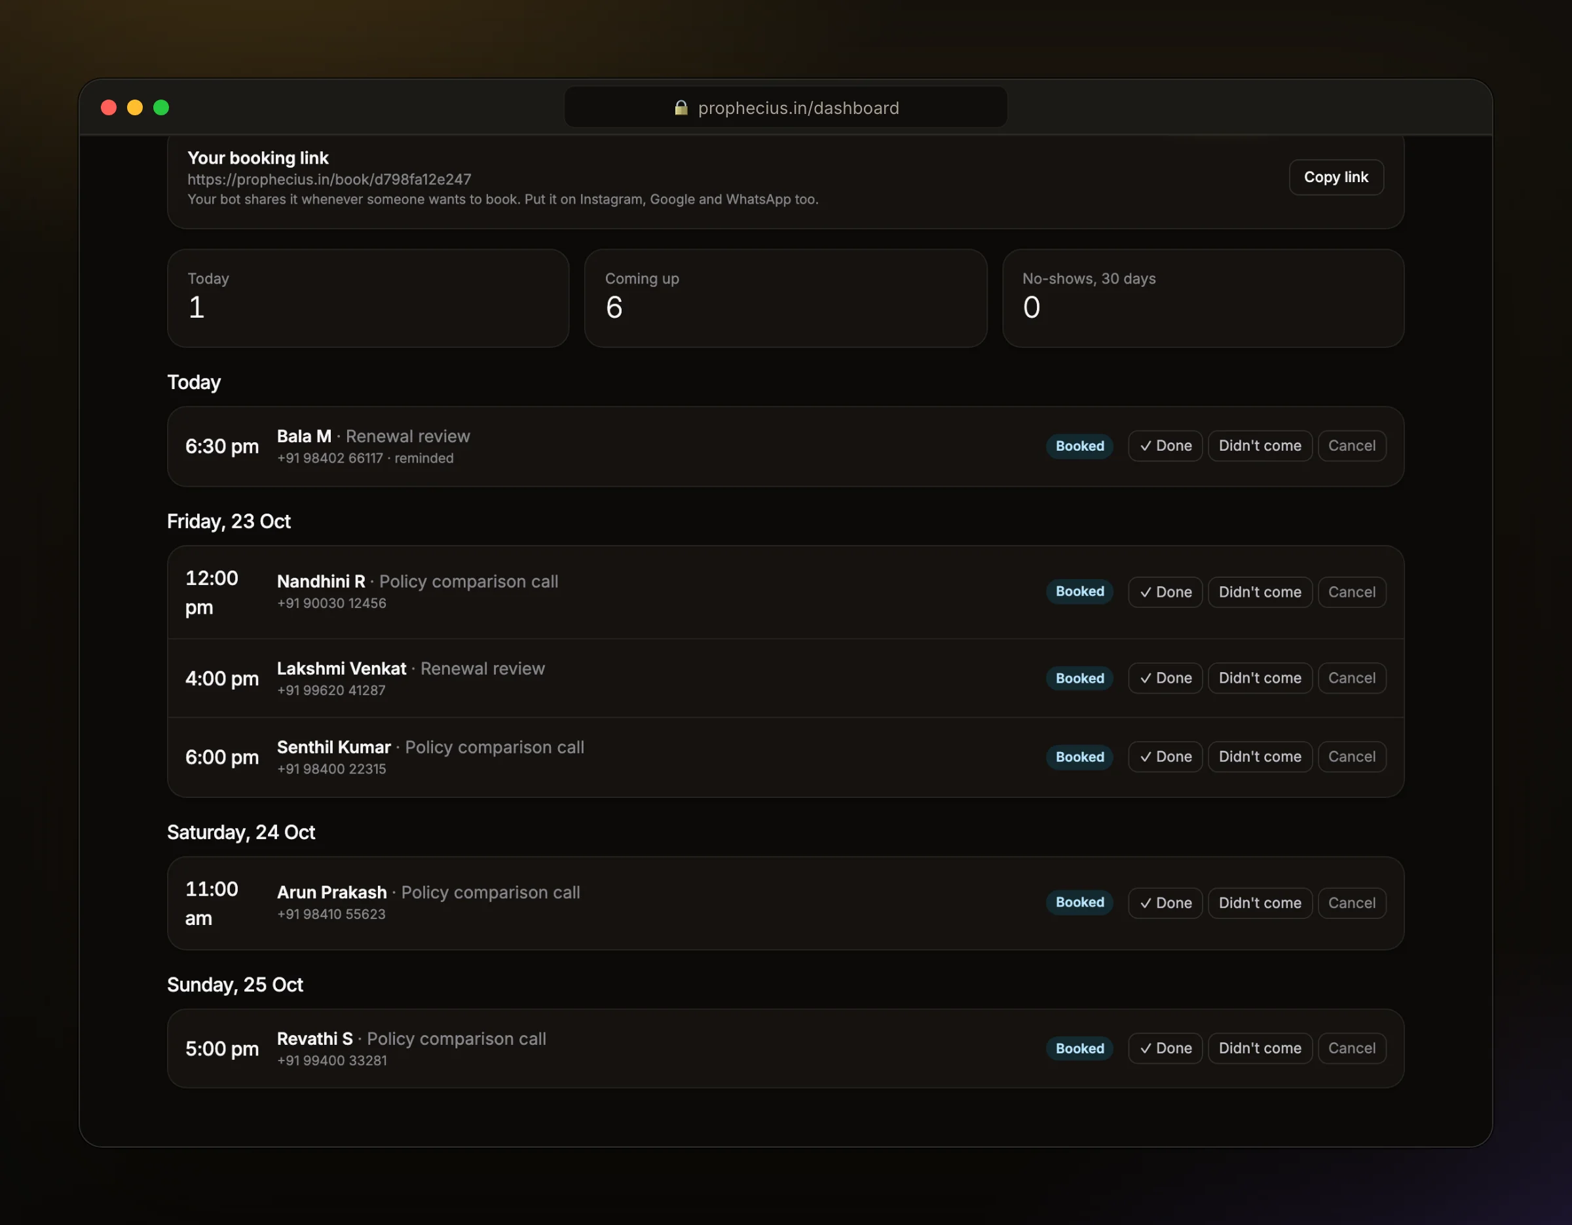Click phone number +91 98400 22315
The width and height of the screenshot is (1572, 1225).
point(331,768)
